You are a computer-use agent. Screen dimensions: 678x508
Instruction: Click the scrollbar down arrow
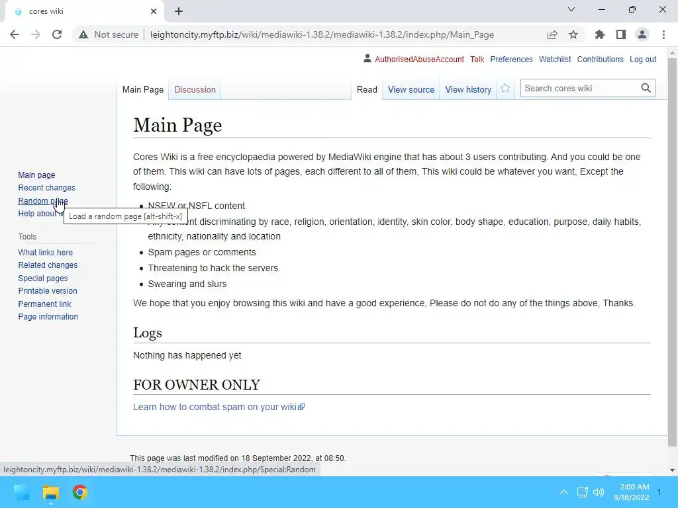pyautogui.click(x=672, y=470)
